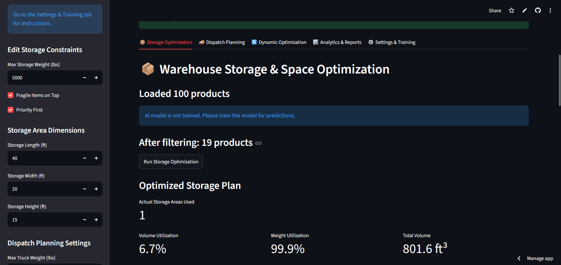Decrease Storage Width with minus

click(85, 189)
